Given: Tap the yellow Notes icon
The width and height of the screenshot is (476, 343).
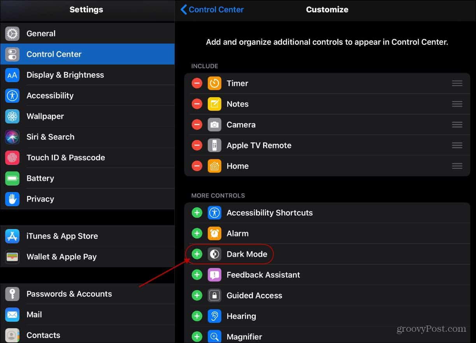Looking at the screenshot, I should (214, 104).
